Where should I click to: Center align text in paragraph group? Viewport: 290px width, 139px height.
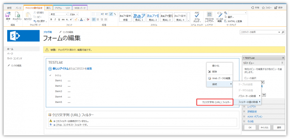(x=98, y=19)
